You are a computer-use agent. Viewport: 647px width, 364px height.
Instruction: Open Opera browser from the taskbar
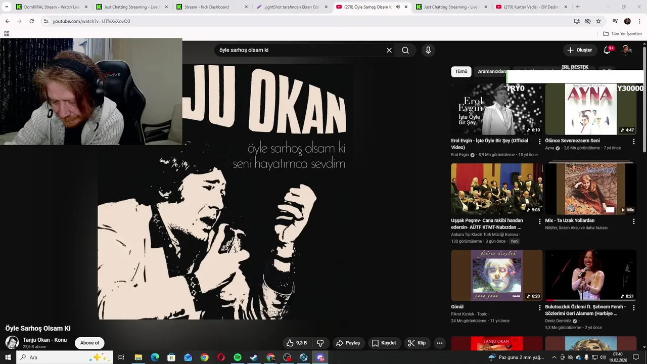(x=221, y=357)
